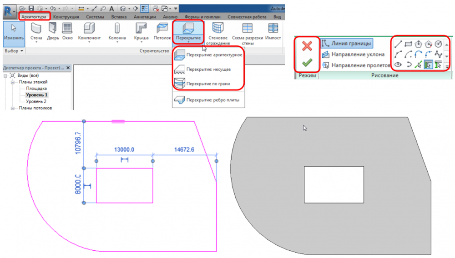
Task: Pick the Rectangle draw tool
Action: tap(408, 44)
